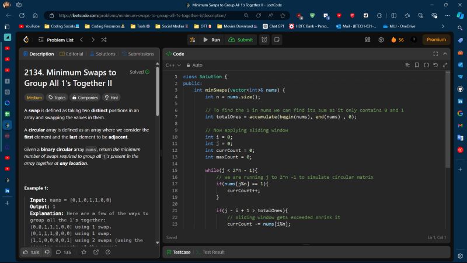Reveal the Hint tag
The image size is (467, 263).
(x=111, y=98)
